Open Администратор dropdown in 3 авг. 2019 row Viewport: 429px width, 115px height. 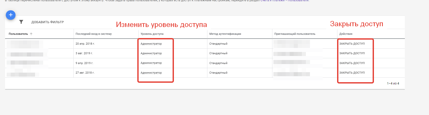click(x=151, y=53)
